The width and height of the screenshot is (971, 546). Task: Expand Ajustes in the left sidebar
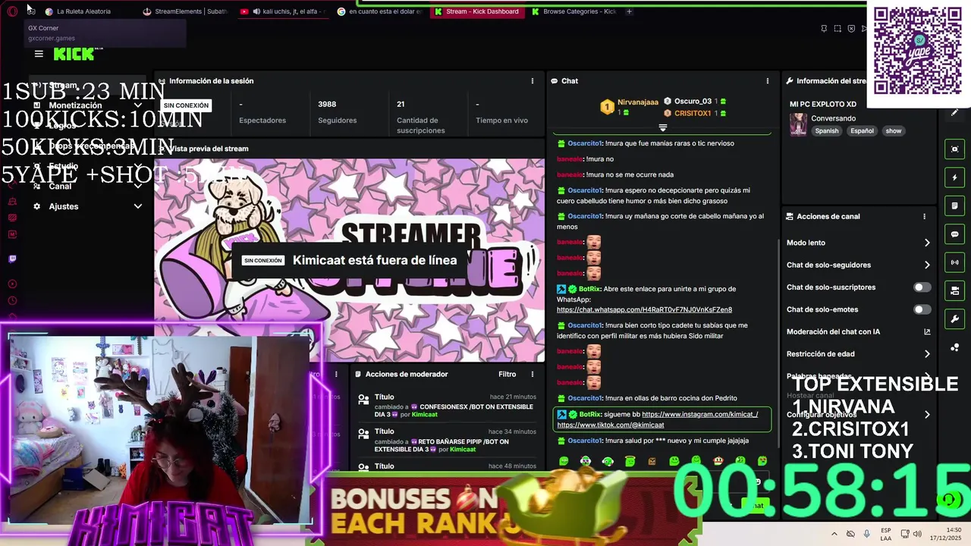coord(138,206)
